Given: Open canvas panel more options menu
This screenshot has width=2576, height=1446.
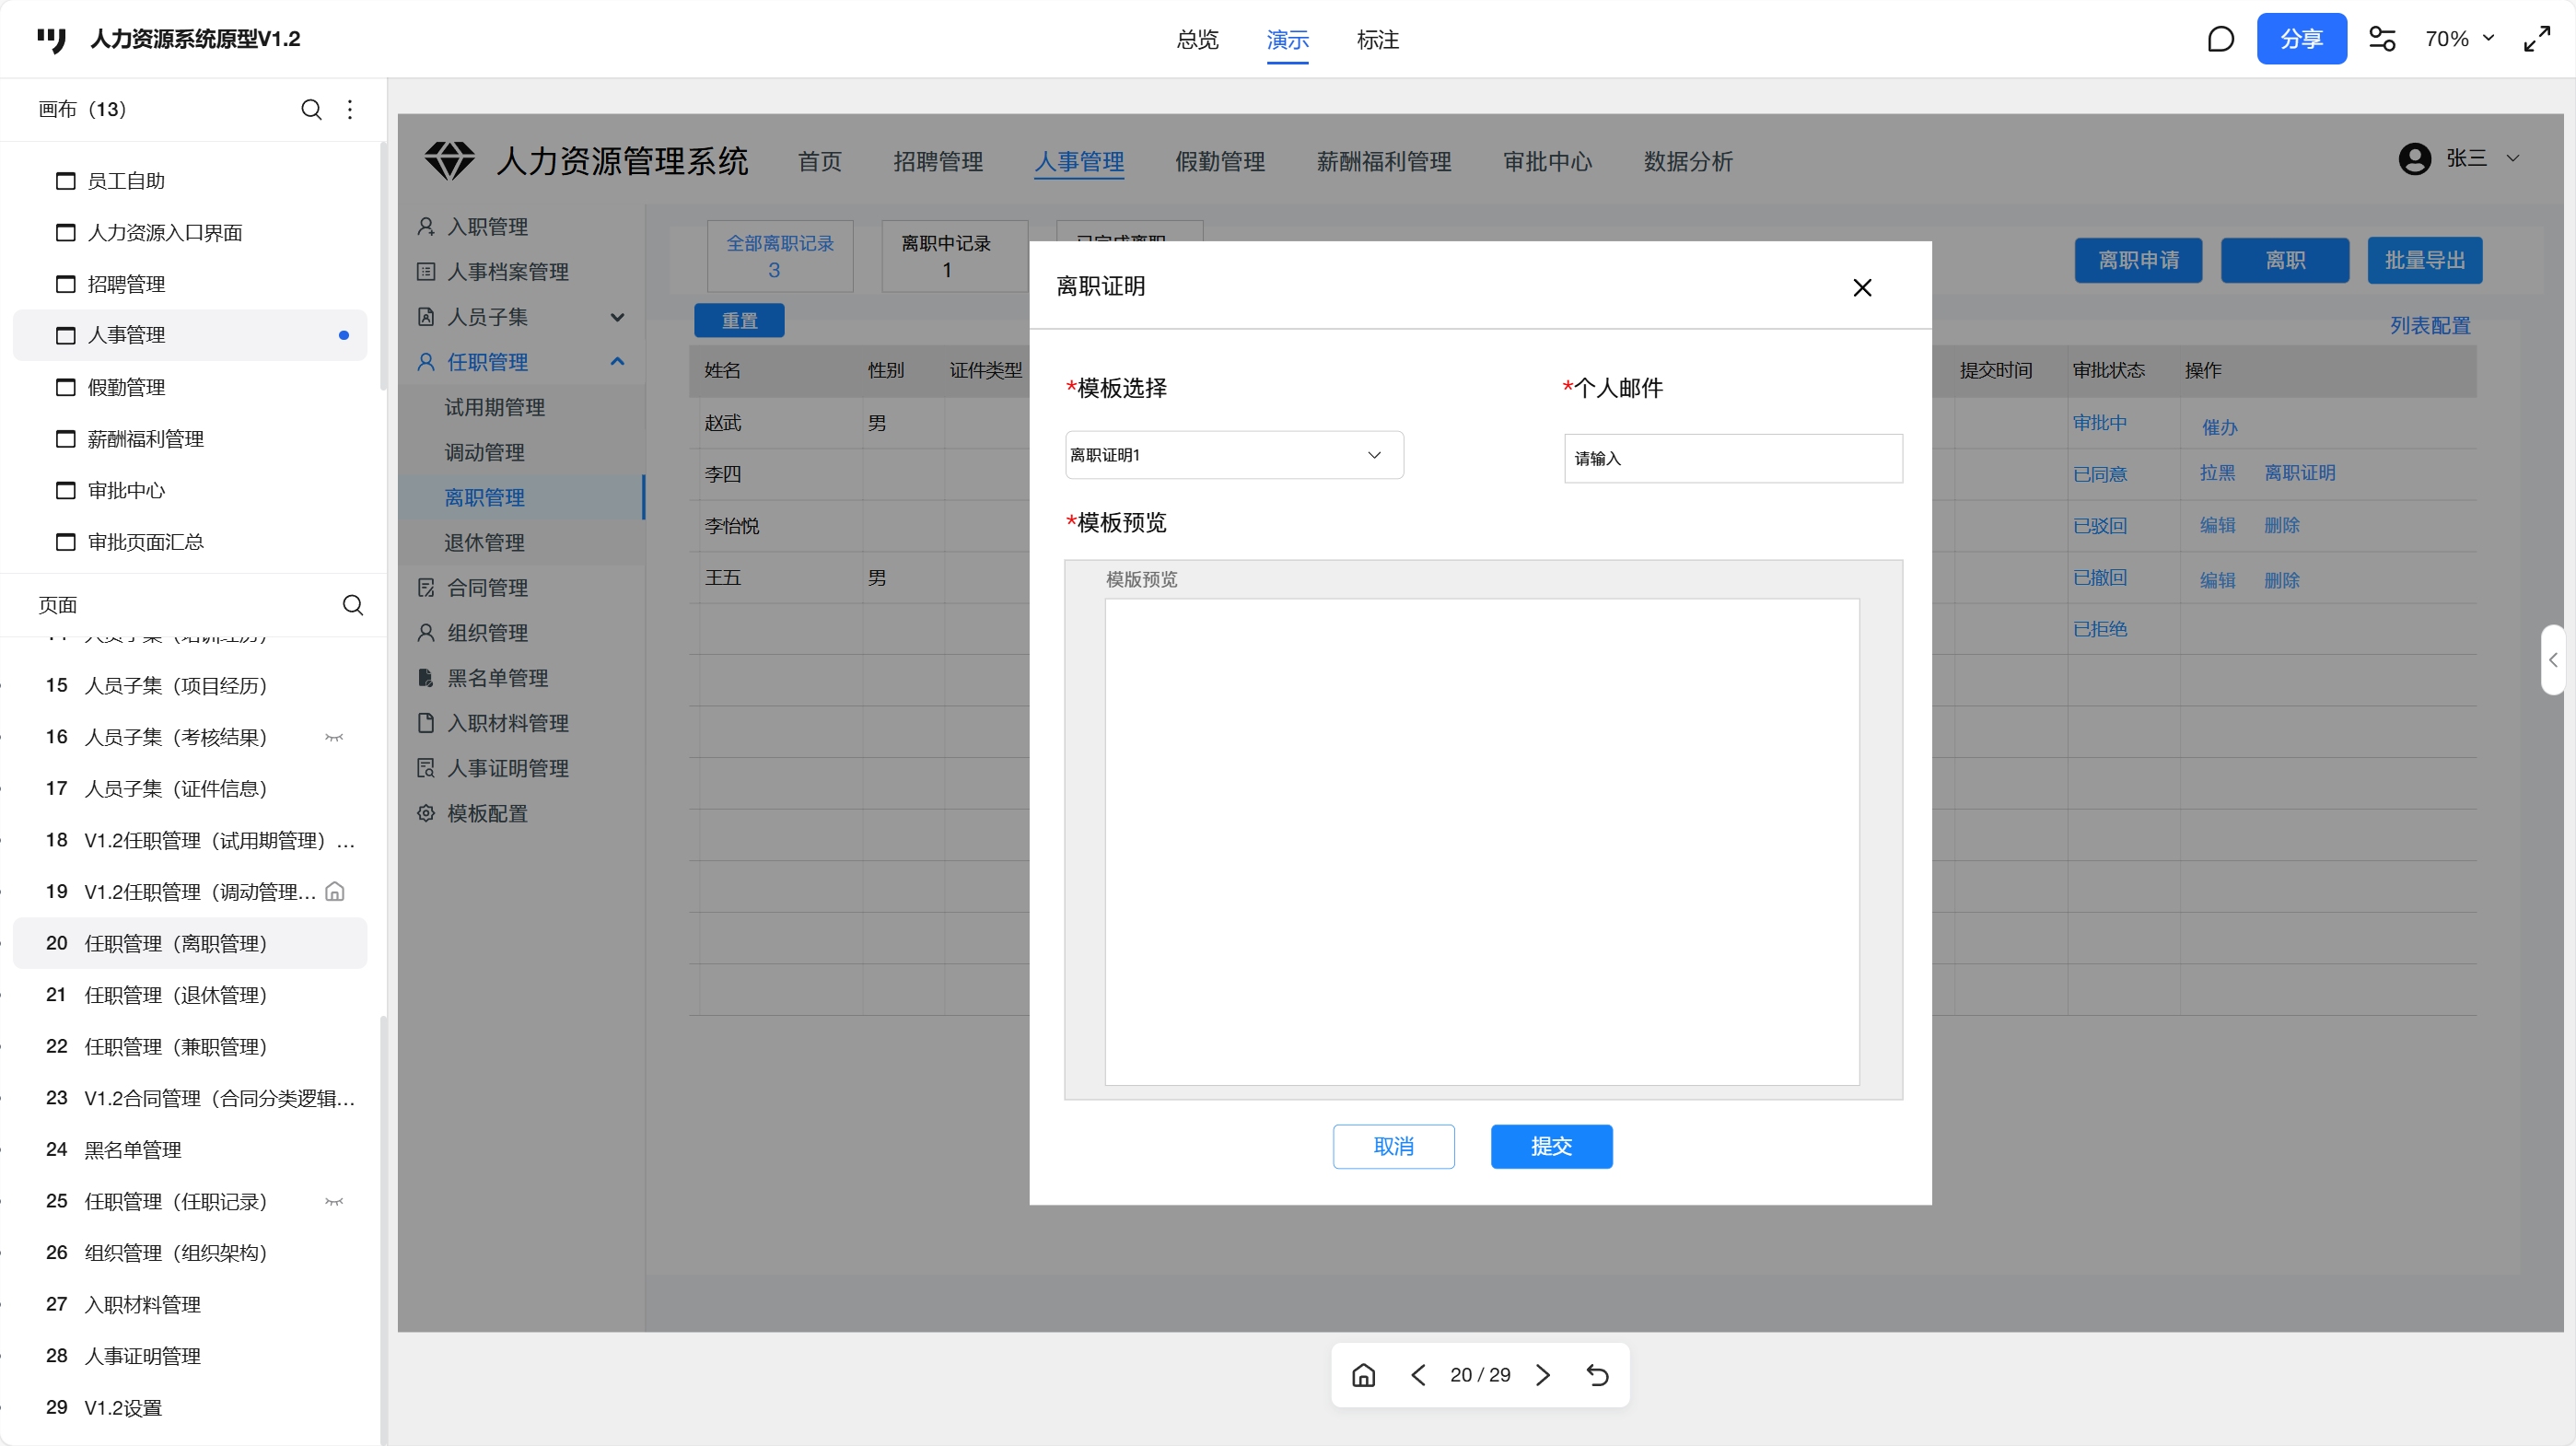Looking at the screenshot, I should (350, 109).
